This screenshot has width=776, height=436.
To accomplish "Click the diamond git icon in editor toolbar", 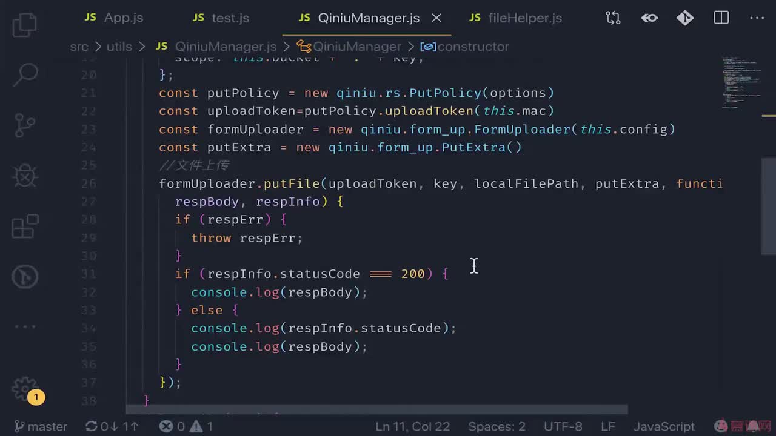I will click(685, 18).
